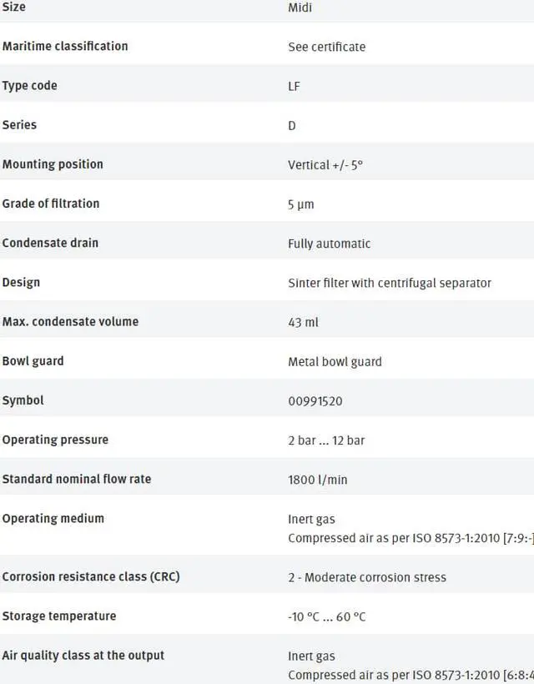Click the "Maritime classification" row label
Viewport: 534px width, 684px height.
pos(65,46)
